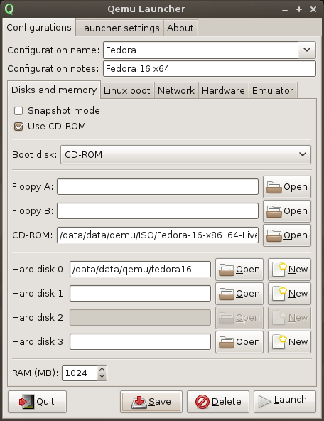The width and height of the screenshot is (324, 421).
Task: Click the folder icon beside Floppy A
Action: click(274, 188)
